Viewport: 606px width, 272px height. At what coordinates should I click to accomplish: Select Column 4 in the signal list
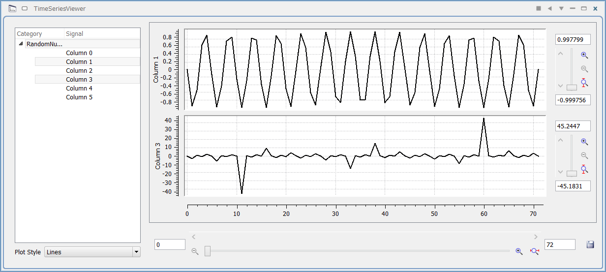(x=79, y=88)
